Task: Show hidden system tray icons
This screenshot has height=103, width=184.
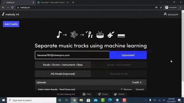Action: (x=146, y=100)
